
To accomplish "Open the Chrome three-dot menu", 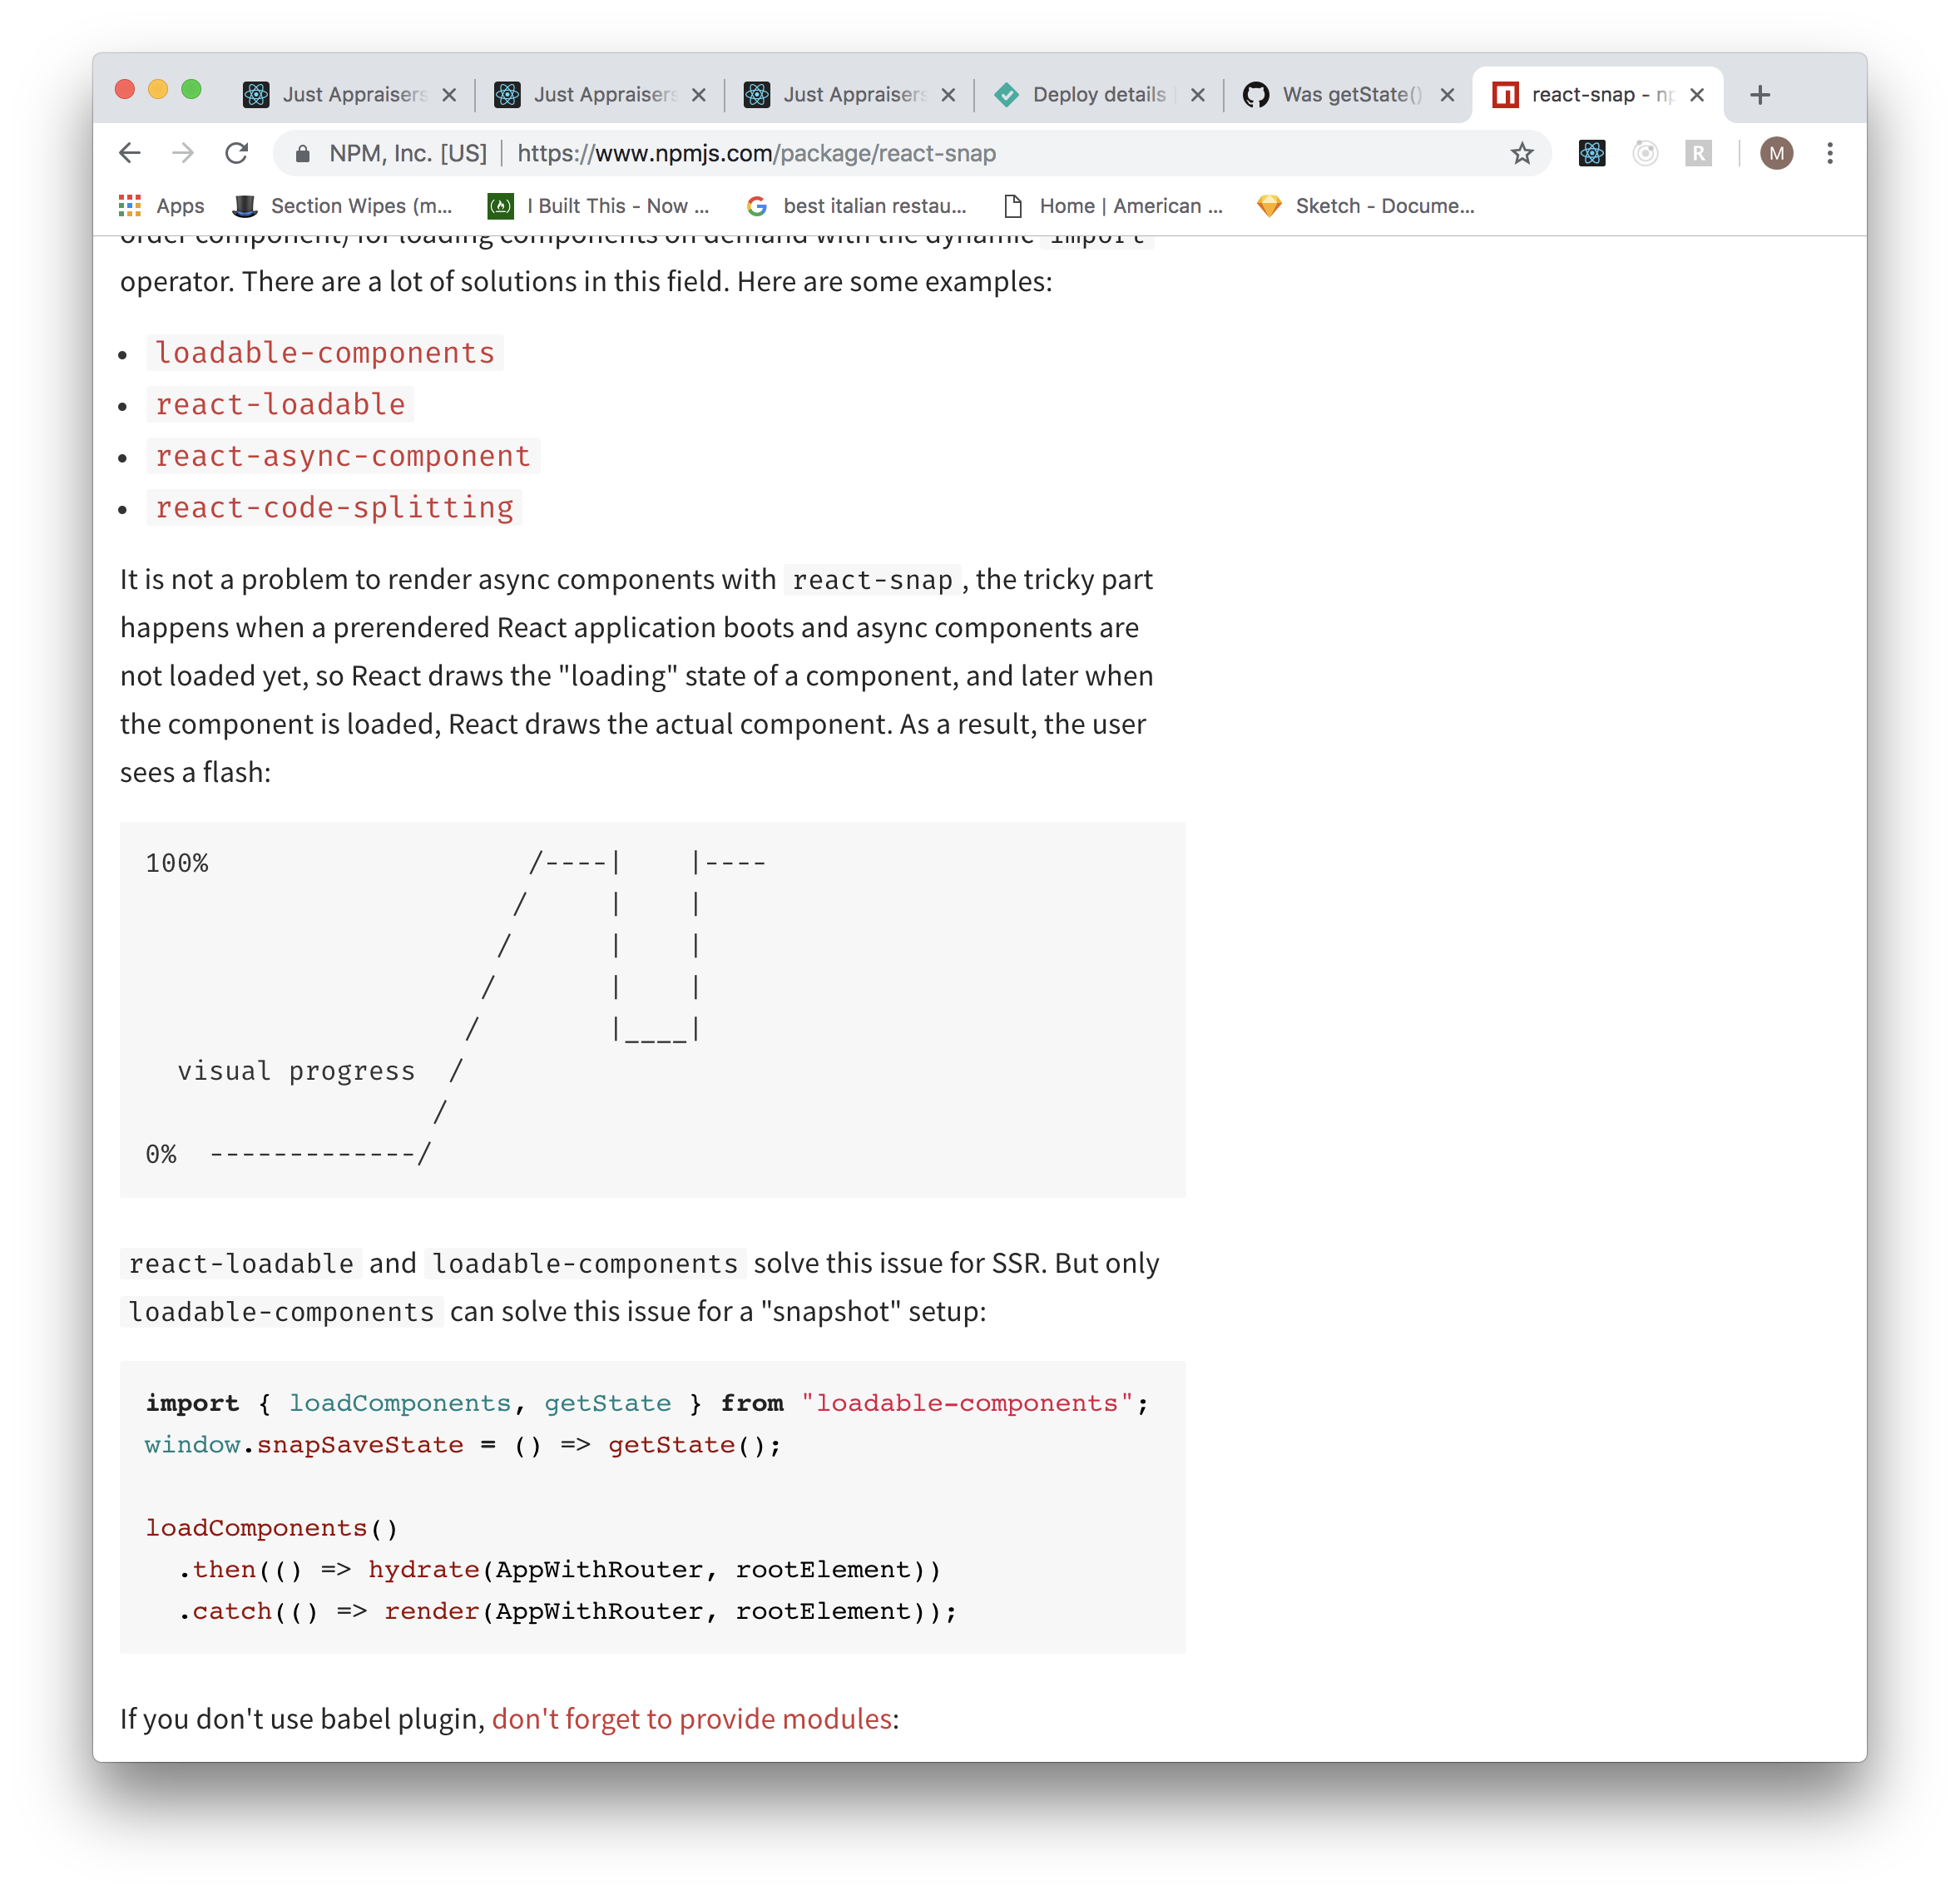I will (1830, 153).
